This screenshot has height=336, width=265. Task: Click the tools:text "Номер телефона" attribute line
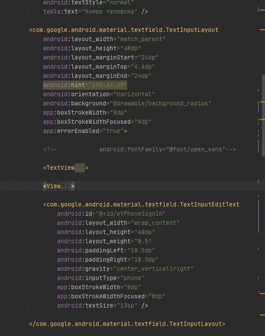(x=95, y=11)
